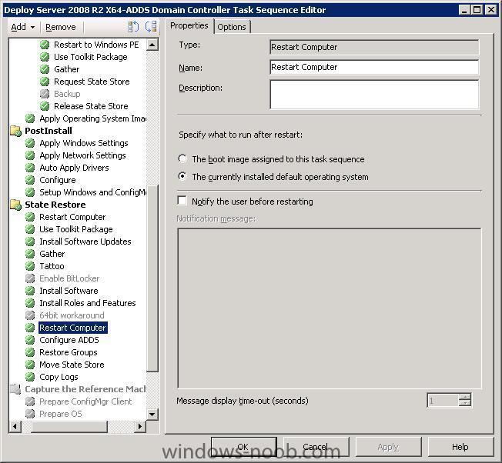This screenshot has height=463, width=502.
Task: Click the State Restore group folder icon
Action: coord(15,205)
